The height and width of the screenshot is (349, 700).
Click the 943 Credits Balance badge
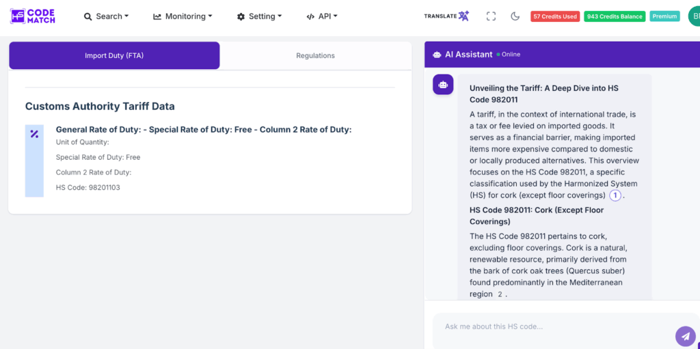pos(614,16)
